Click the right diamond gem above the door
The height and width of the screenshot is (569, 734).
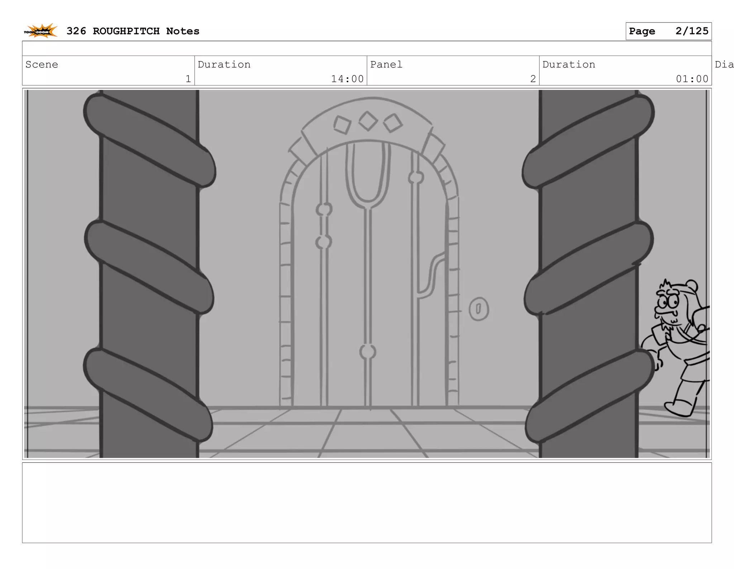(393, 123)
